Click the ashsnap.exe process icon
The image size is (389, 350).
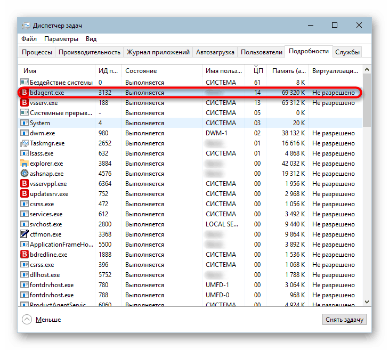coord(25,174)
